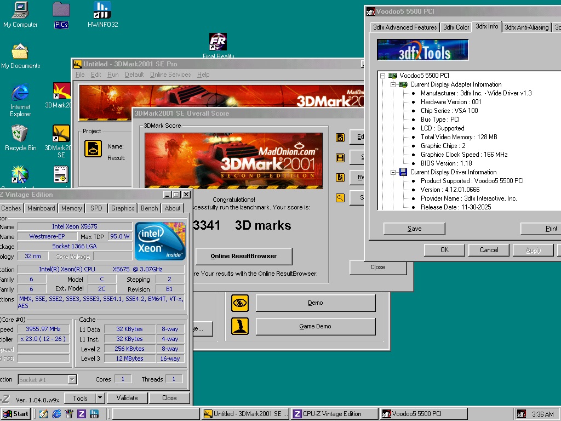Collapse the Voodoo5 5500 PCI root tree node

click(382, 76)
